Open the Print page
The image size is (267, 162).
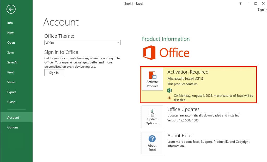[16, 72]
